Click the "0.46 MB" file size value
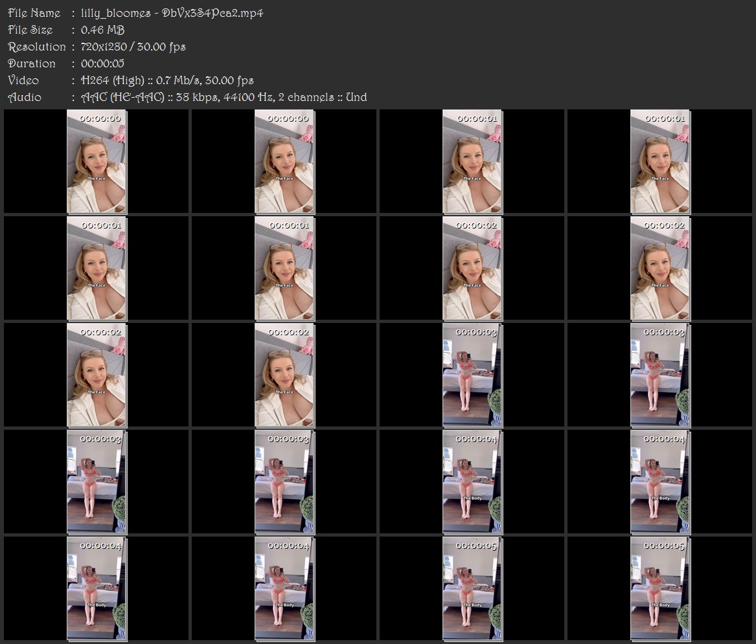 [x=103, y=30]
